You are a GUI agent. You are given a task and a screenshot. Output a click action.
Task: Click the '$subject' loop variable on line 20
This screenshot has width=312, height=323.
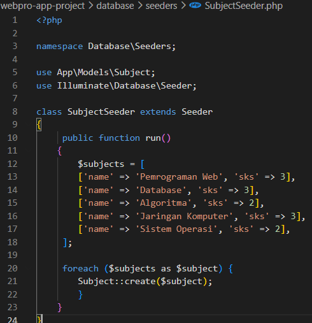[x=197, y=269]
